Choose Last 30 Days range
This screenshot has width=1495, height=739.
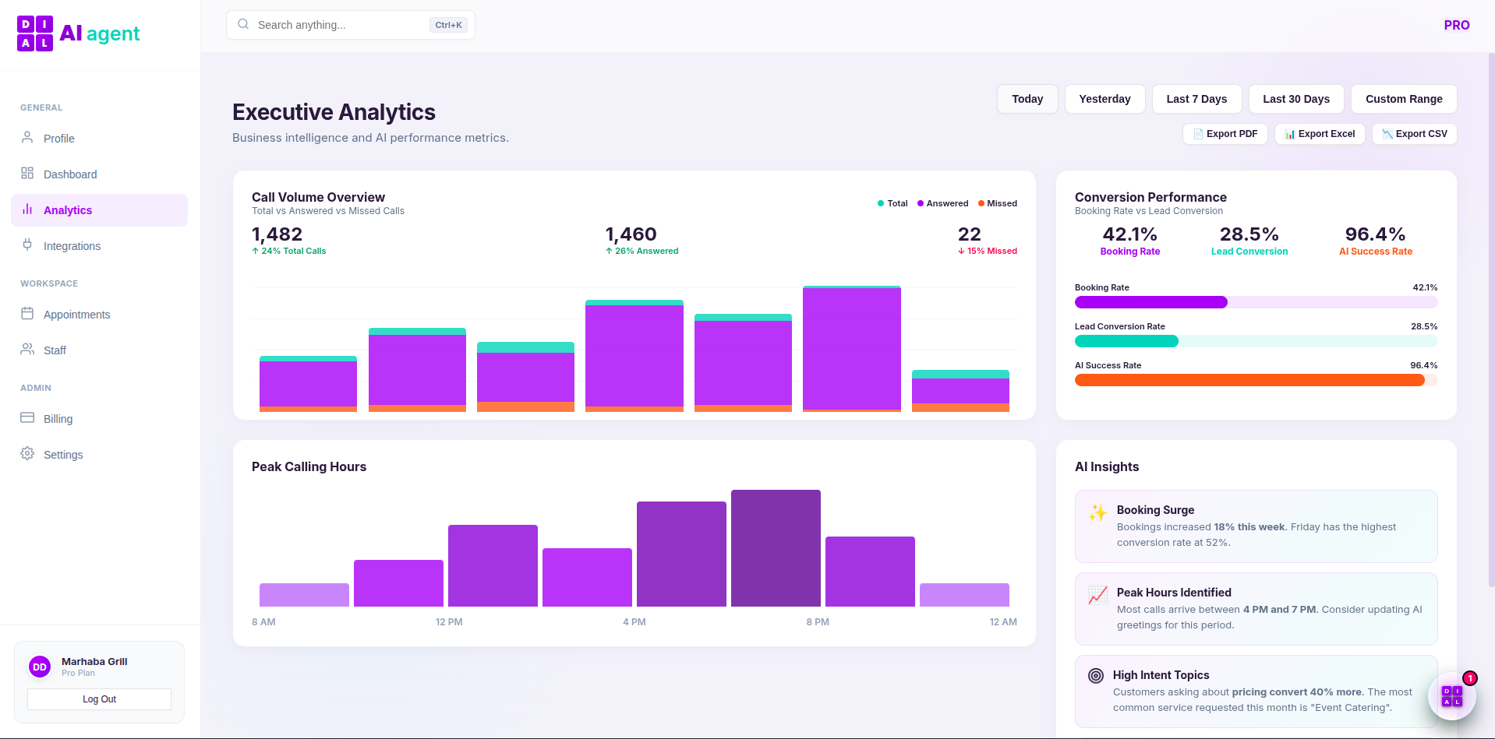[1296, 99]
